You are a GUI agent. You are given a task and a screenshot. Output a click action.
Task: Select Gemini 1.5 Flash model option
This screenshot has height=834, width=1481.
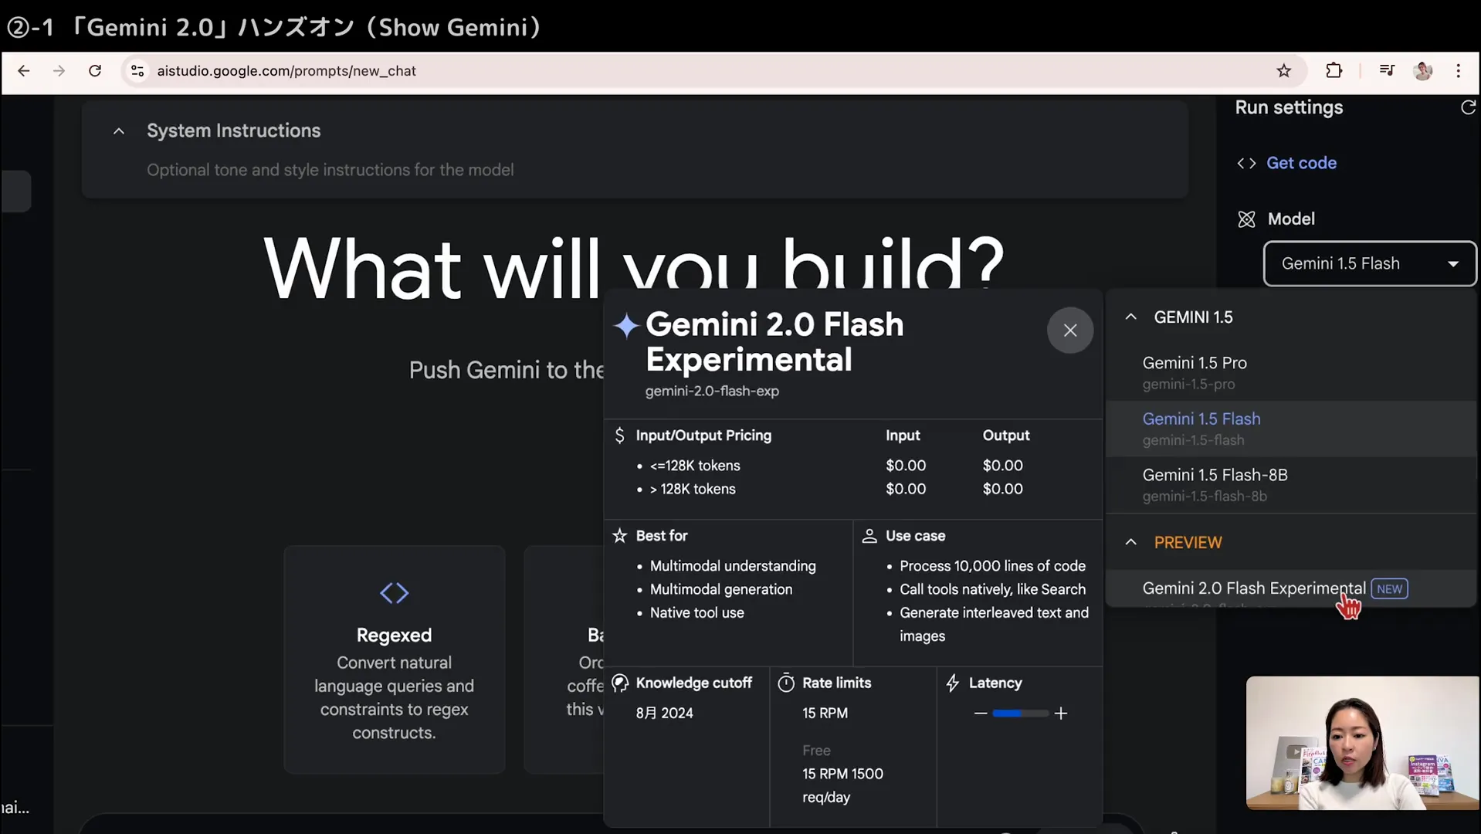click(x=1291, y=429)
